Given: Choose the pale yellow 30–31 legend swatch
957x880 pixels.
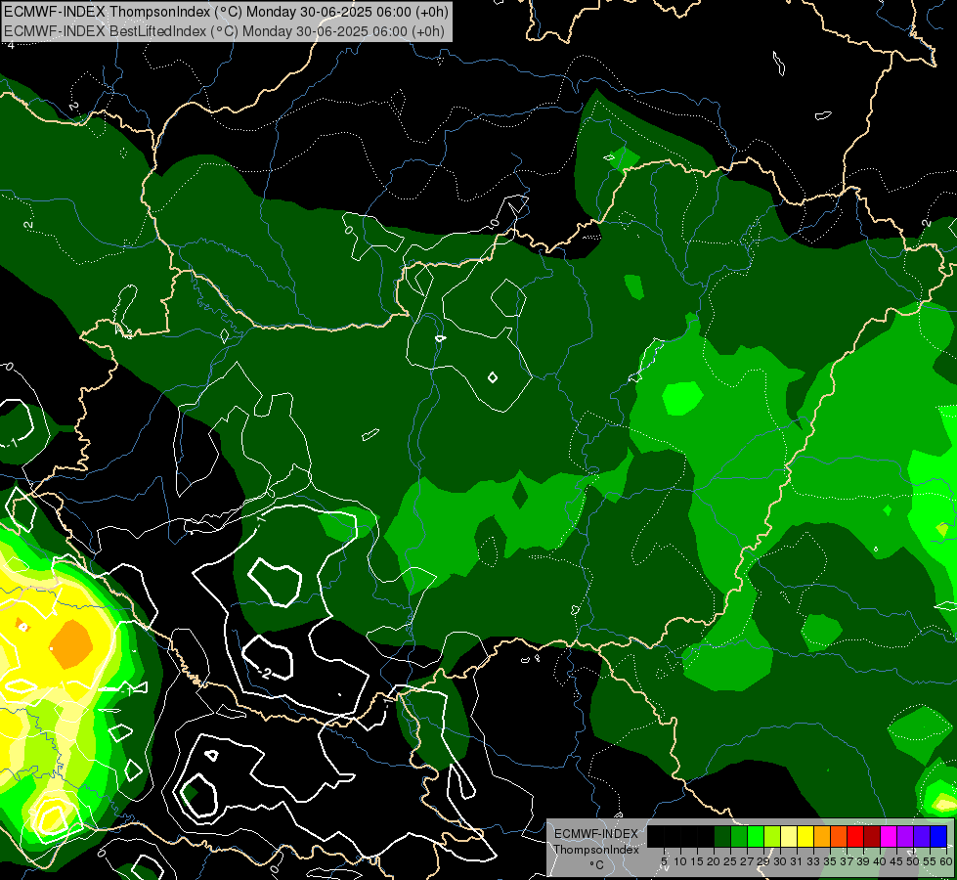Looking at the screenshot, I should pyautogui.click(x=789, y=836).
